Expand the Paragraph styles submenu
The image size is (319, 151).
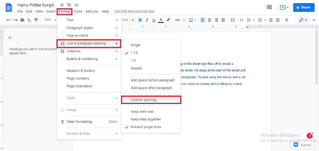[x=89, y=28]
